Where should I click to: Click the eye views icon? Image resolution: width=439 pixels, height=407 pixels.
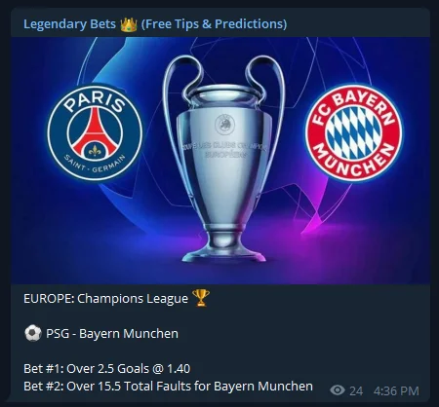coord(338,389)
